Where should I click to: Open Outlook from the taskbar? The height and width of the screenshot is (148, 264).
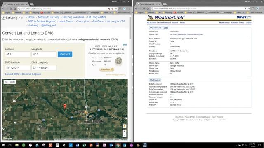pyautogui.click(x=111, y=145)
